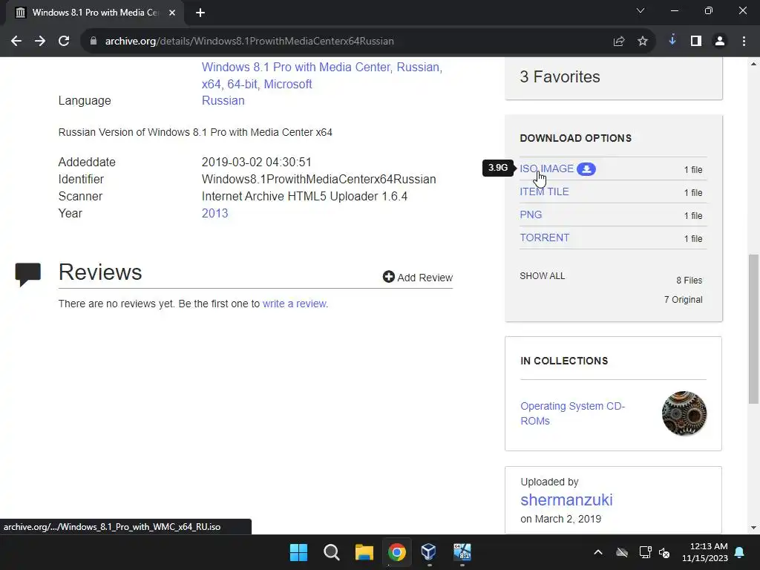760x570 pixels.
Task: Click the Add Review plus icon
Action: click(x=388, y=277)
